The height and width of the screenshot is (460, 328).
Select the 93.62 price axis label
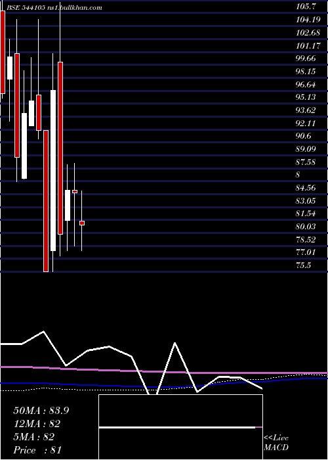306,110
